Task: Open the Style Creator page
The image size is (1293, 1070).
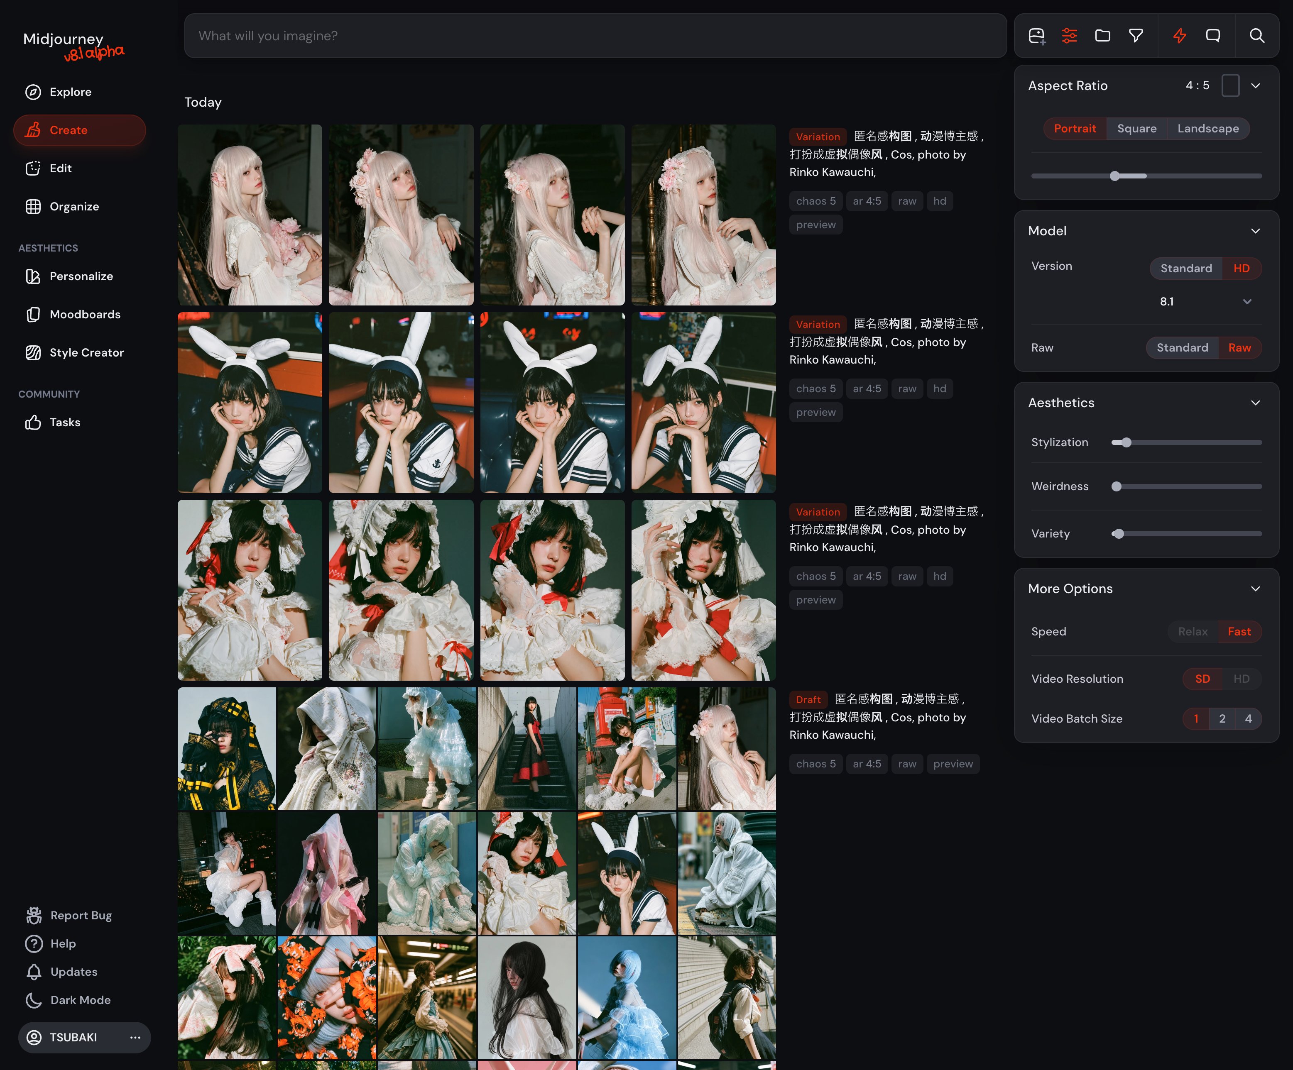Action: point(80,352)
